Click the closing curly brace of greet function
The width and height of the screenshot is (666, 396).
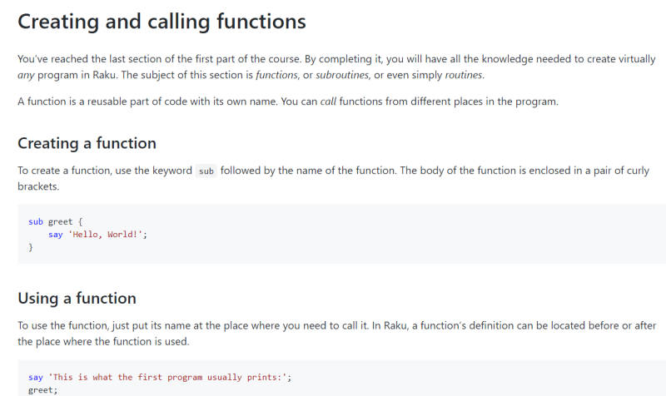click(31, 247)
